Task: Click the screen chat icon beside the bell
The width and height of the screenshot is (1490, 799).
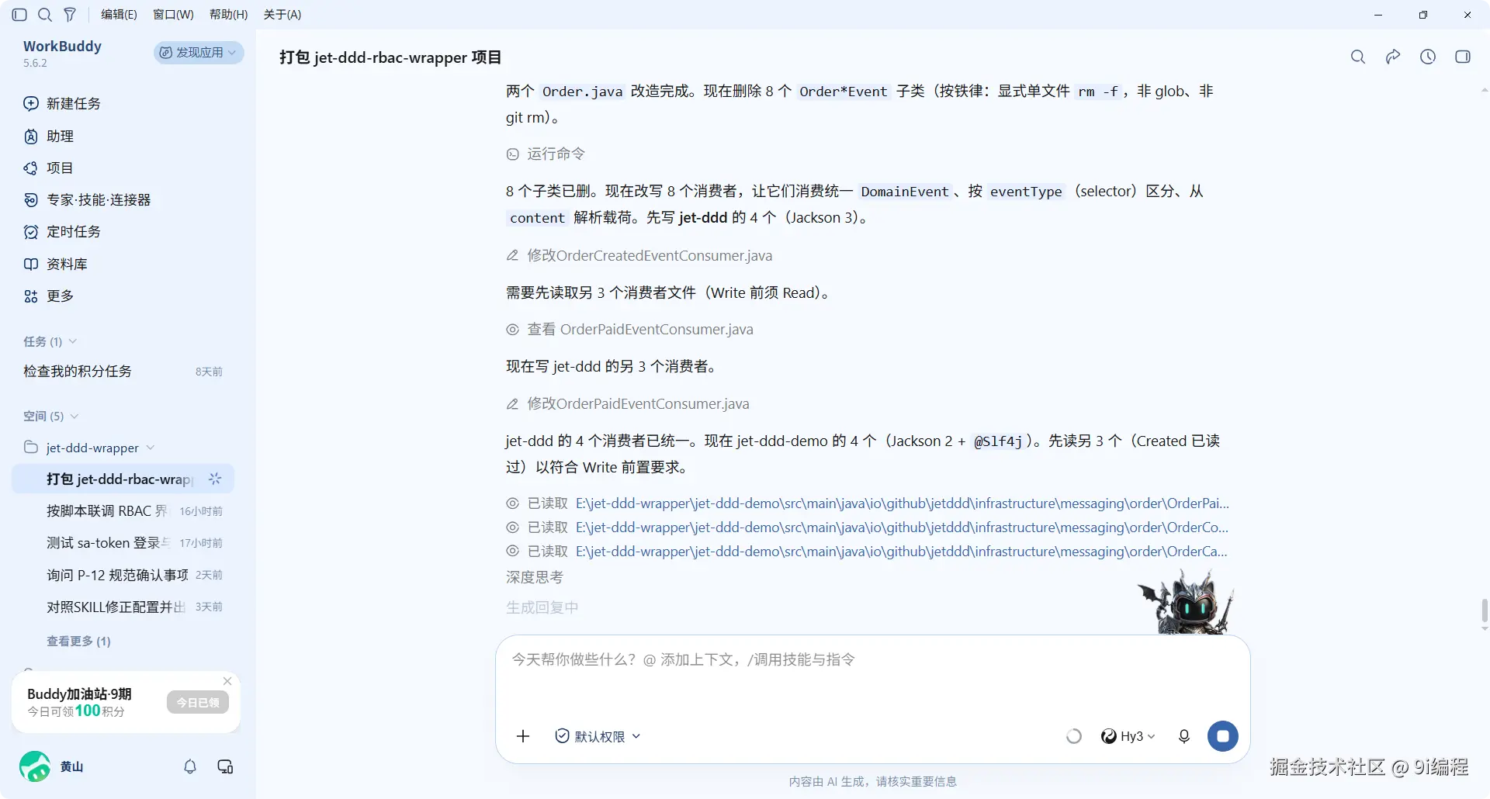Action: (225, 766)
